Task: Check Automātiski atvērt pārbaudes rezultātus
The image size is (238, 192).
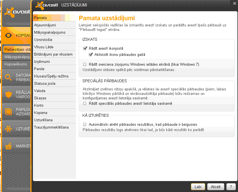Action: click(85, 124)
